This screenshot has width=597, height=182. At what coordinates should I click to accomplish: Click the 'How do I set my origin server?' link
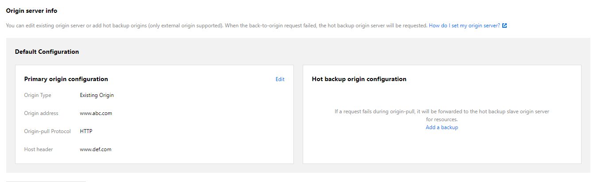[464, 26]
